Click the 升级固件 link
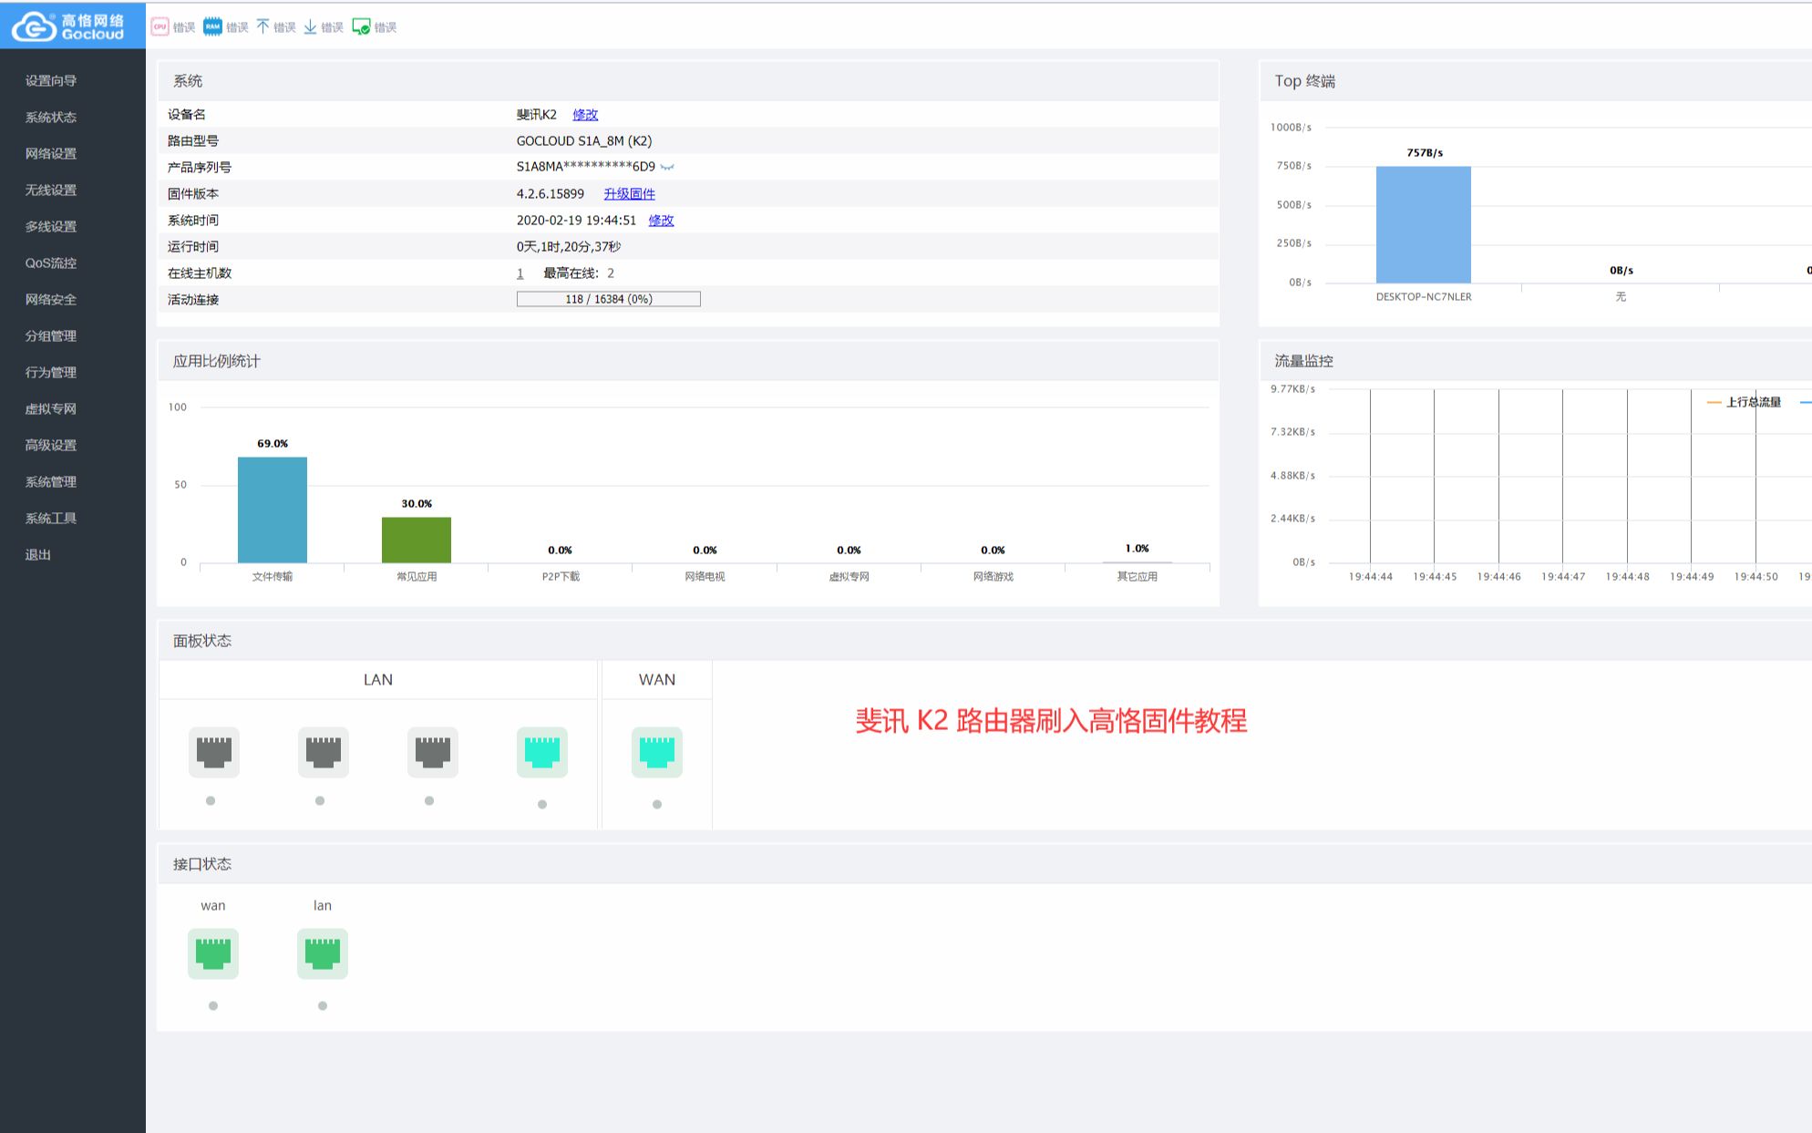The width and height of the screenshot is (1812, 1133). [x=629, y=194]
